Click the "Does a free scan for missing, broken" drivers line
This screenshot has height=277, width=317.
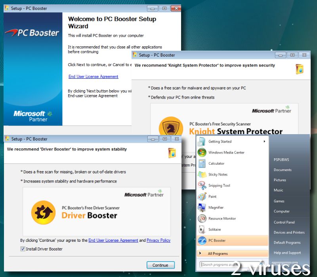pos(73,172)
